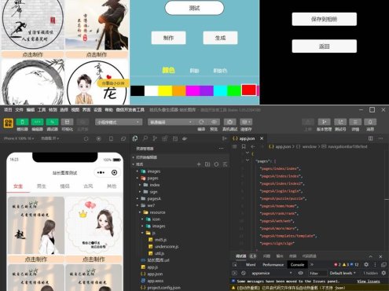The height and width of the screenshot is (291, 389).
Task: Toggle console live expression eye
Action: tap(300, 273)
